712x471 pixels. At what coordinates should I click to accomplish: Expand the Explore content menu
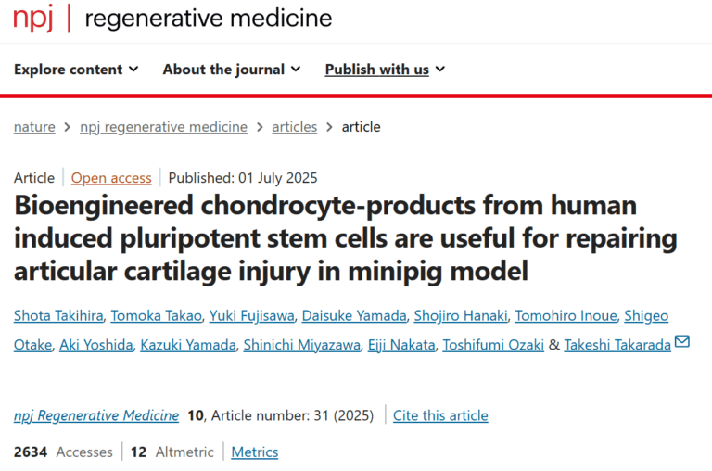(77, 70)
